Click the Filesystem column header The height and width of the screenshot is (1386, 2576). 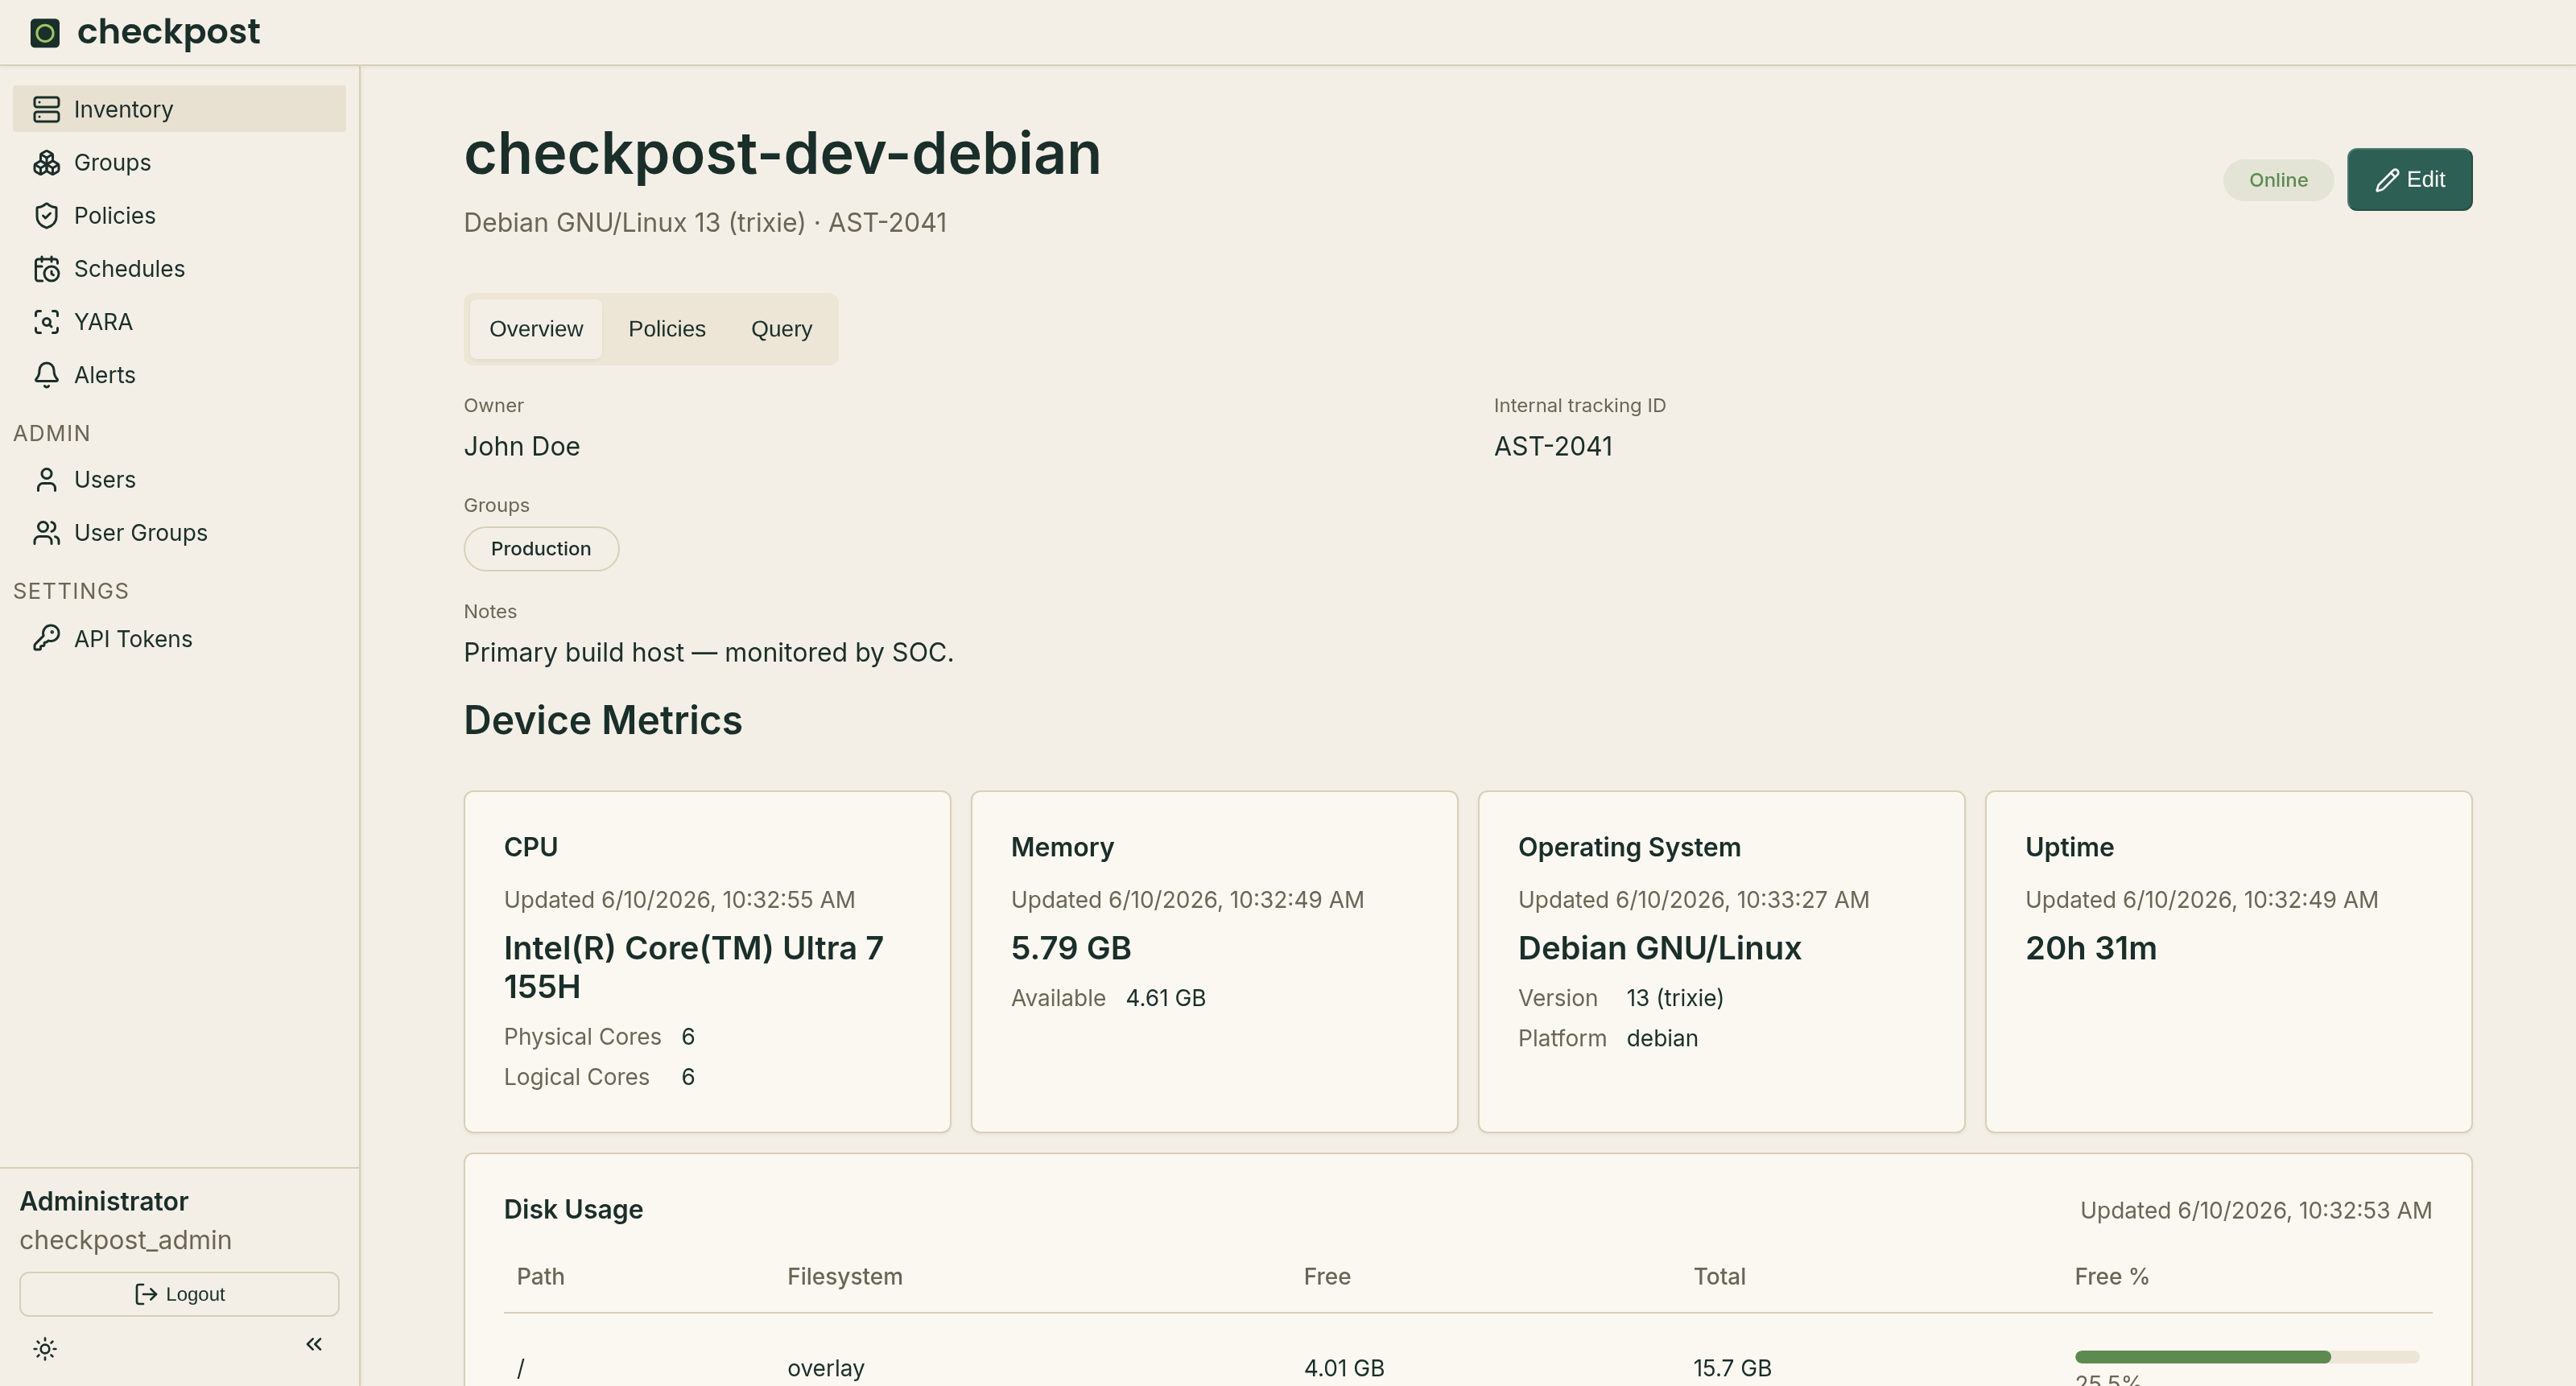(x=845, y=1276)
